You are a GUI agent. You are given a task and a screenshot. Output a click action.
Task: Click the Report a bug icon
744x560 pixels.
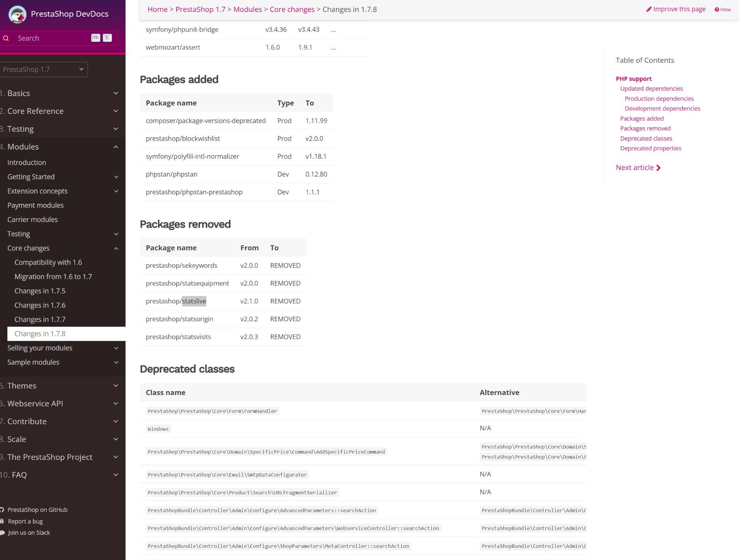pos(2,521)
